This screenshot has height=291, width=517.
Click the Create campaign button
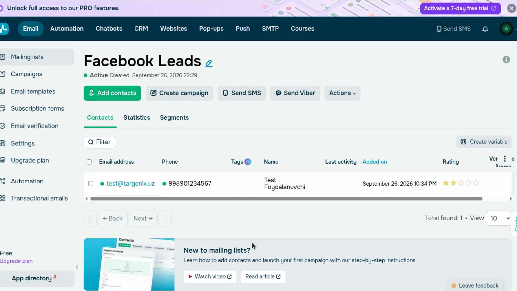tap(179, 93)
